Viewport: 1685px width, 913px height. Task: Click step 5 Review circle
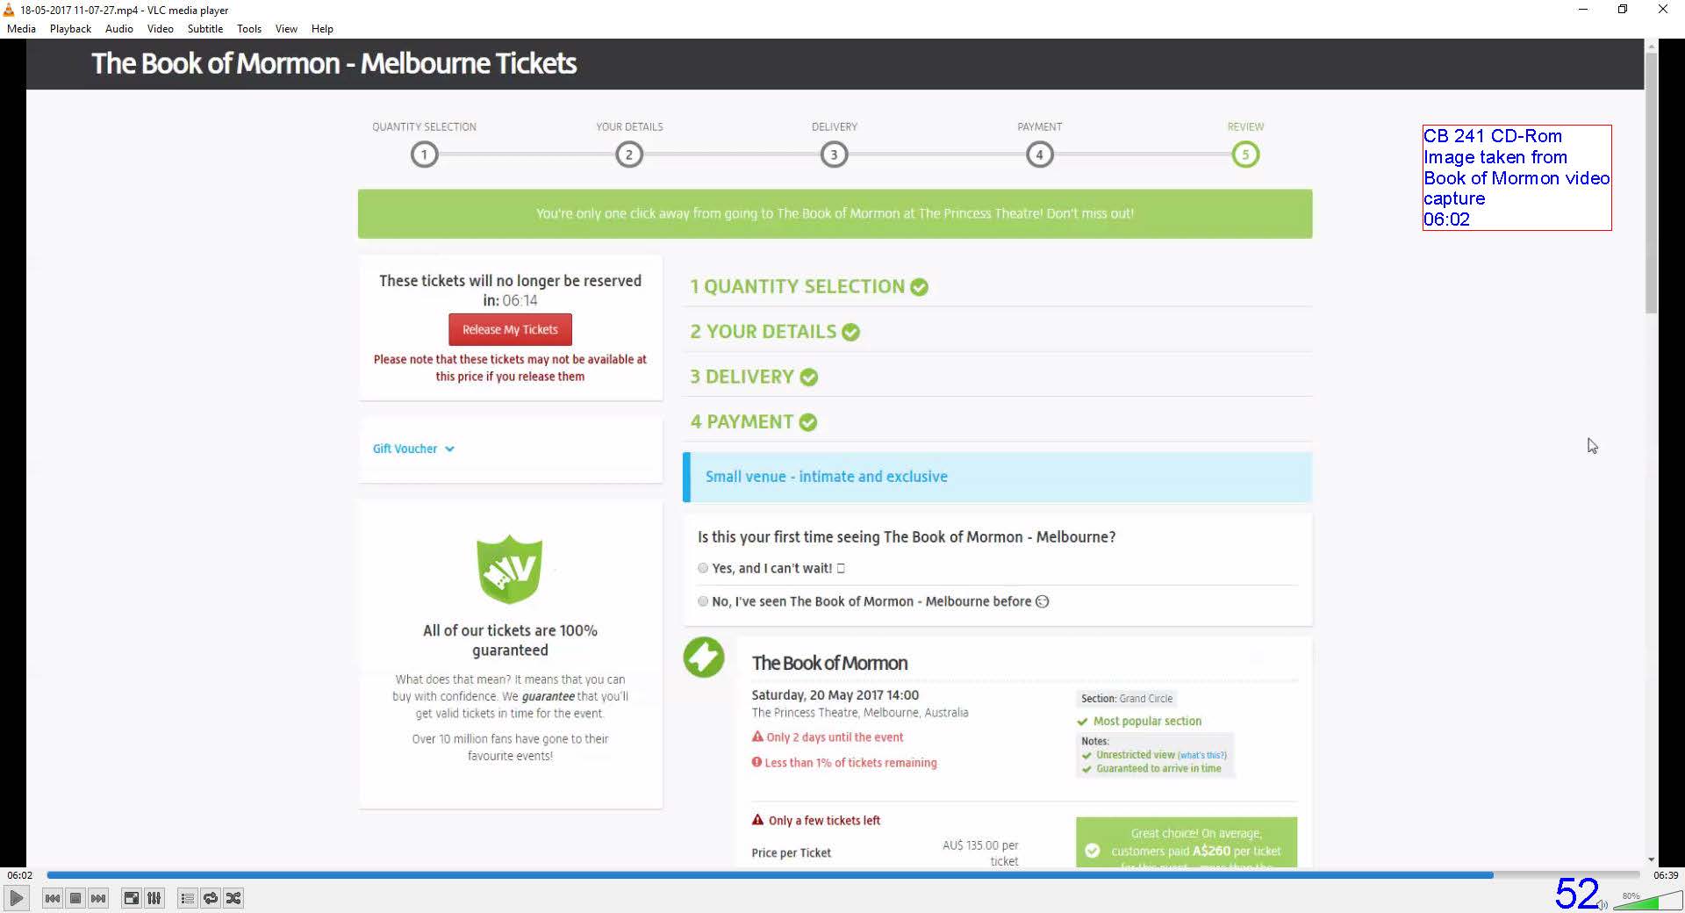1244,155
